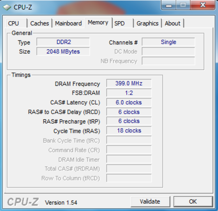Select the Cycle Time value 18 clocks
The height and width of the screenshot is (211, 218).
coord(129,130)
